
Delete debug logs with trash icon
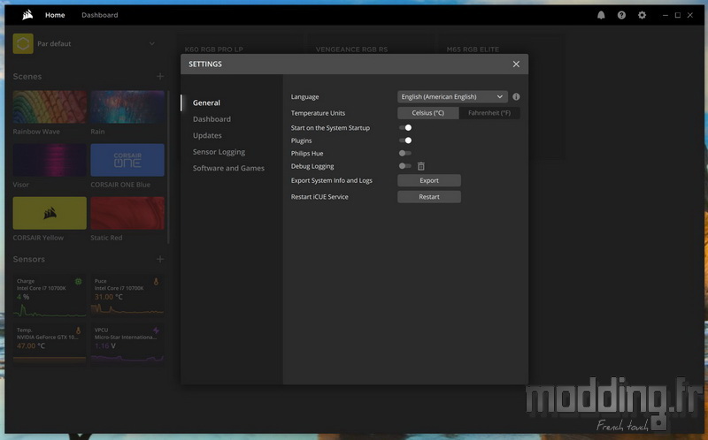coord(421,166)
